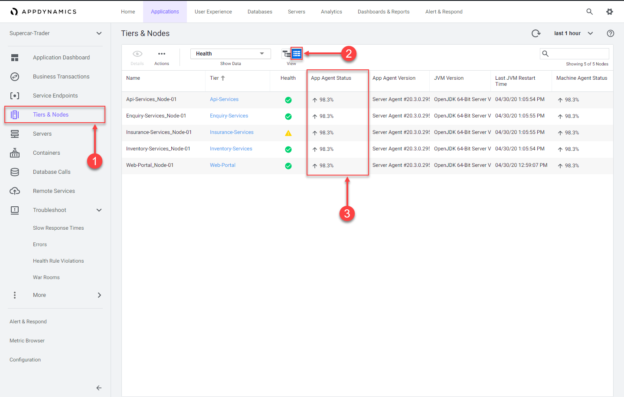Click the green health icon for Enquiry-Services_Node-01

[288, 117]
